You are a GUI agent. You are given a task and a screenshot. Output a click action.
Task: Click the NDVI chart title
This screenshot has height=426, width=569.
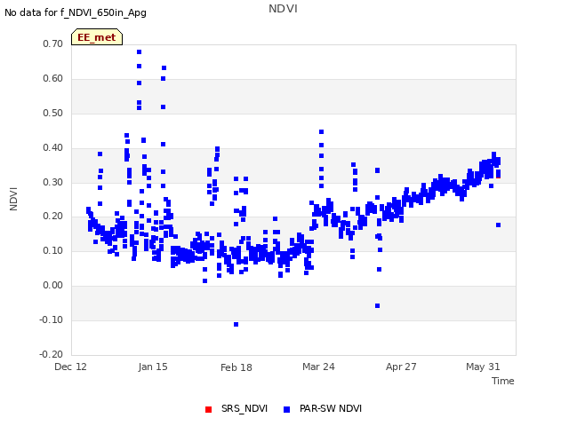point(283,9)
